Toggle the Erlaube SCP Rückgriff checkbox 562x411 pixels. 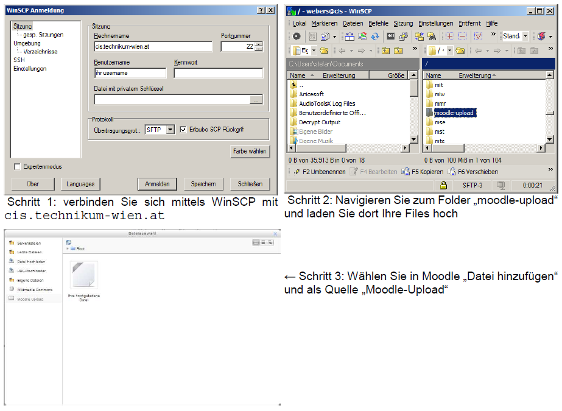pyautogui.click(x=183, y=130)
